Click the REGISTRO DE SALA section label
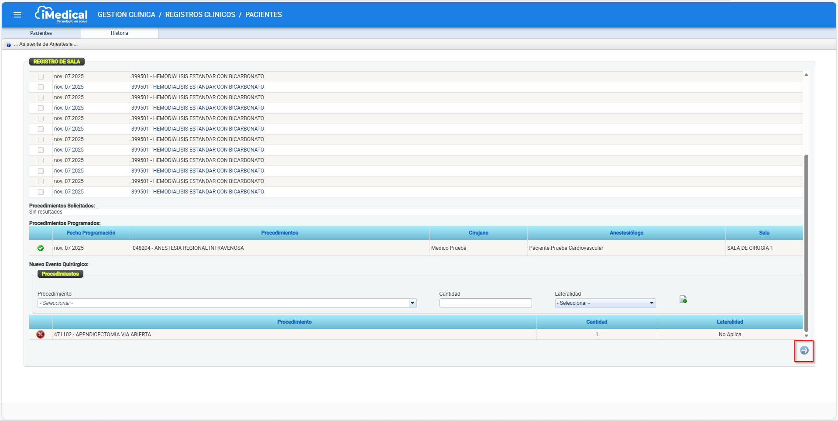Screen dimensions: 838x421 point(57,62)
